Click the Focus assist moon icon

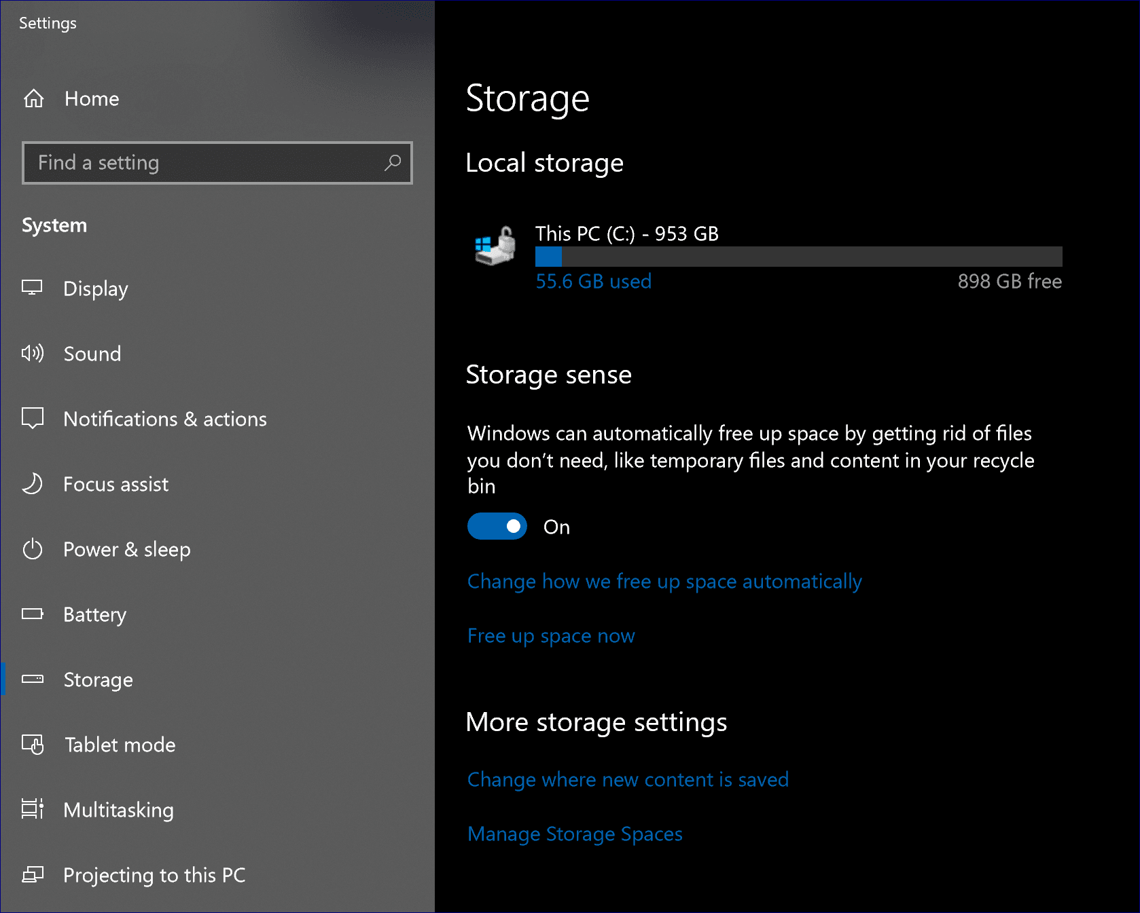point(32,484)
